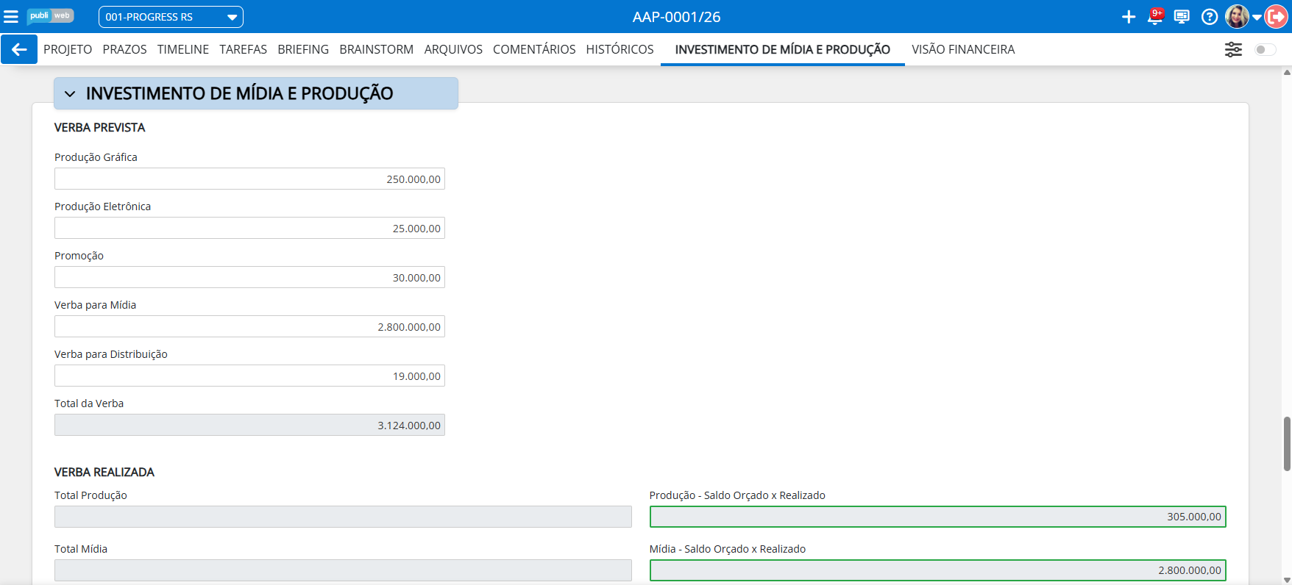
Task: Toggle the switch beside the sliders icon
Action: pyautogui.click(x=1265, y=49)
